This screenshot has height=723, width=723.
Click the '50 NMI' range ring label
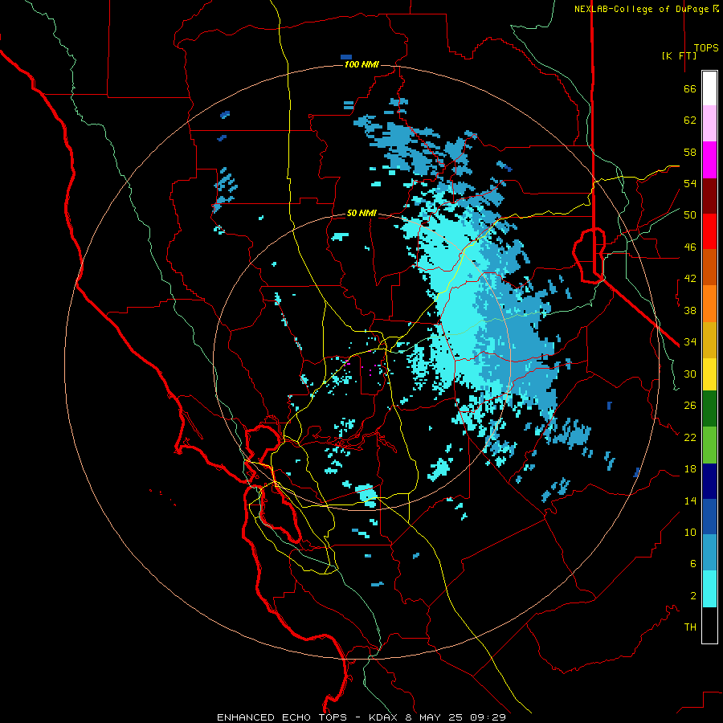coord(361,213)
